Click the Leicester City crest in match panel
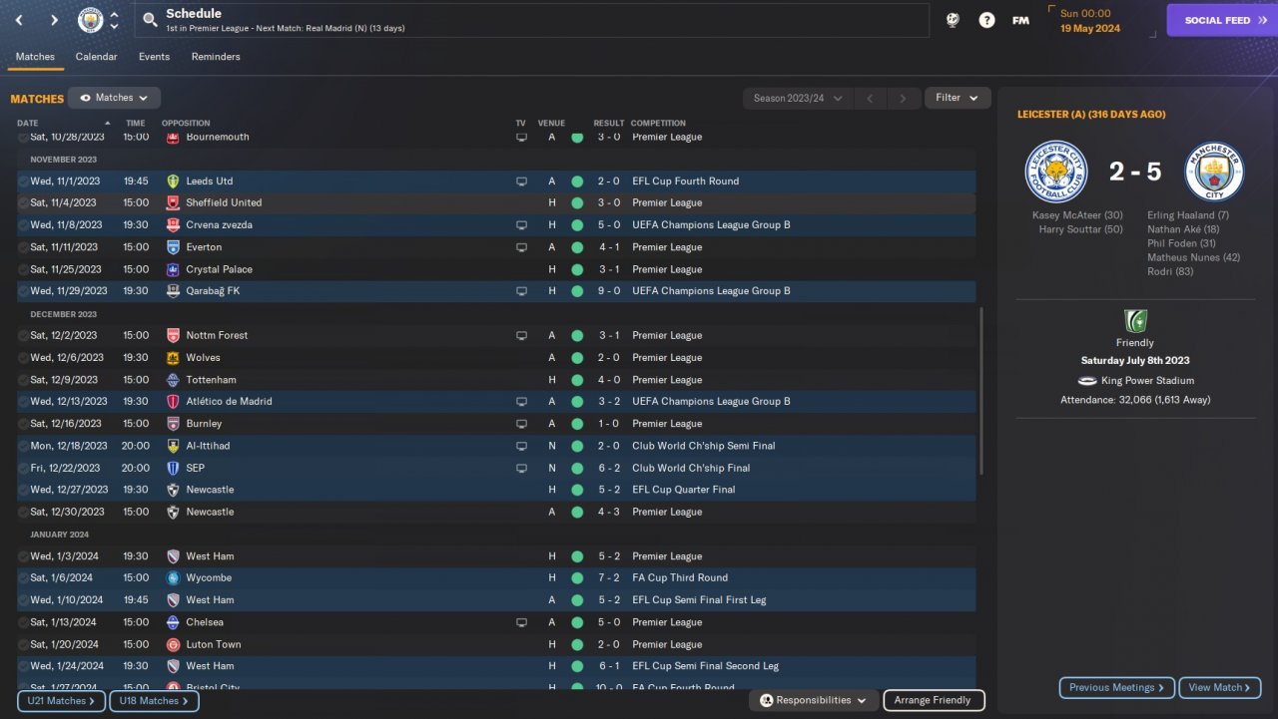Image resolution: width=1278 pixels, height=719 pixels. tap(1055, 172)
